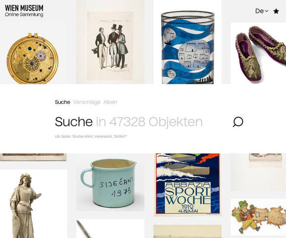Viewport: 286px width, 238px height.
Task: Open the boy with pigs paper cutout
Action: click(x=258, y=217)
